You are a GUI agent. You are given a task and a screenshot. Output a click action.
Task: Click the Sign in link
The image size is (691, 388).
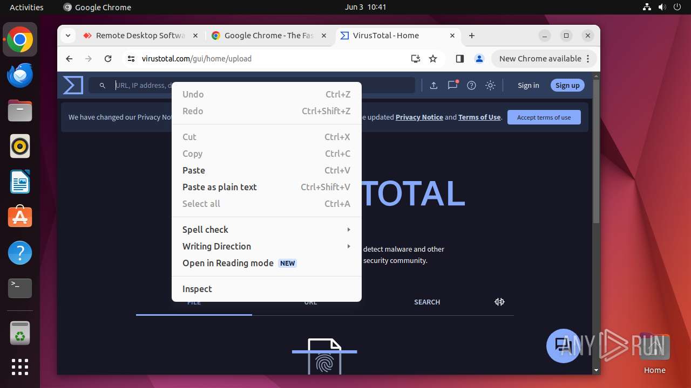click(528, 85)
